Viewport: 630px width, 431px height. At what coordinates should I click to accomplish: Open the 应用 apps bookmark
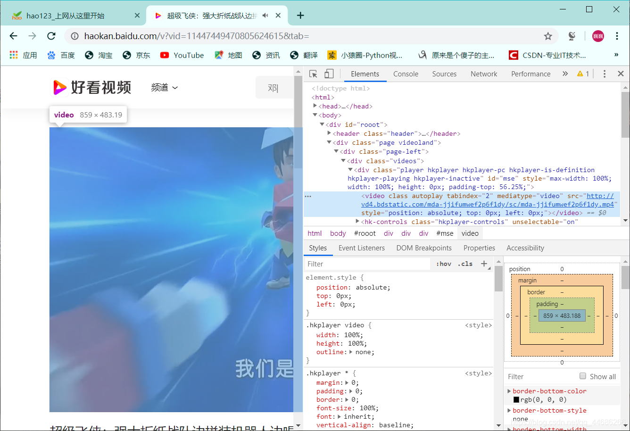pyautogui.click(x=23, y=55)
